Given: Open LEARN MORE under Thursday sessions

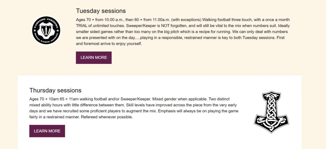Looking at the screenshot, I should 47,131.
